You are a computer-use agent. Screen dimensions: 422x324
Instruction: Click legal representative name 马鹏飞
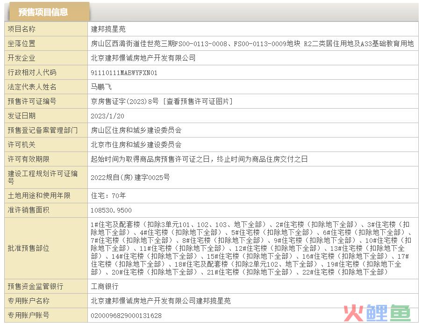tap(101, 87)
